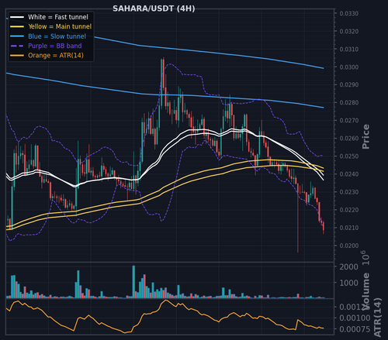Click the SAHARA/USDT (4H) chart title
The height and width of the screenshot is (340, 388).
point(154,9)
